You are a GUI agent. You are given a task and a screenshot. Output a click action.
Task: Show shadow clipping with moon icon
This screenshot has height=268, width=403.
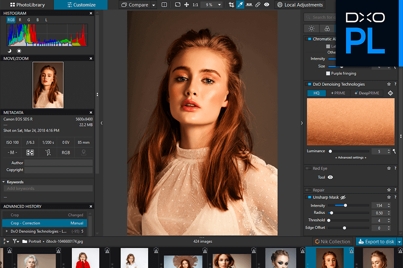(x=10, y=51)
